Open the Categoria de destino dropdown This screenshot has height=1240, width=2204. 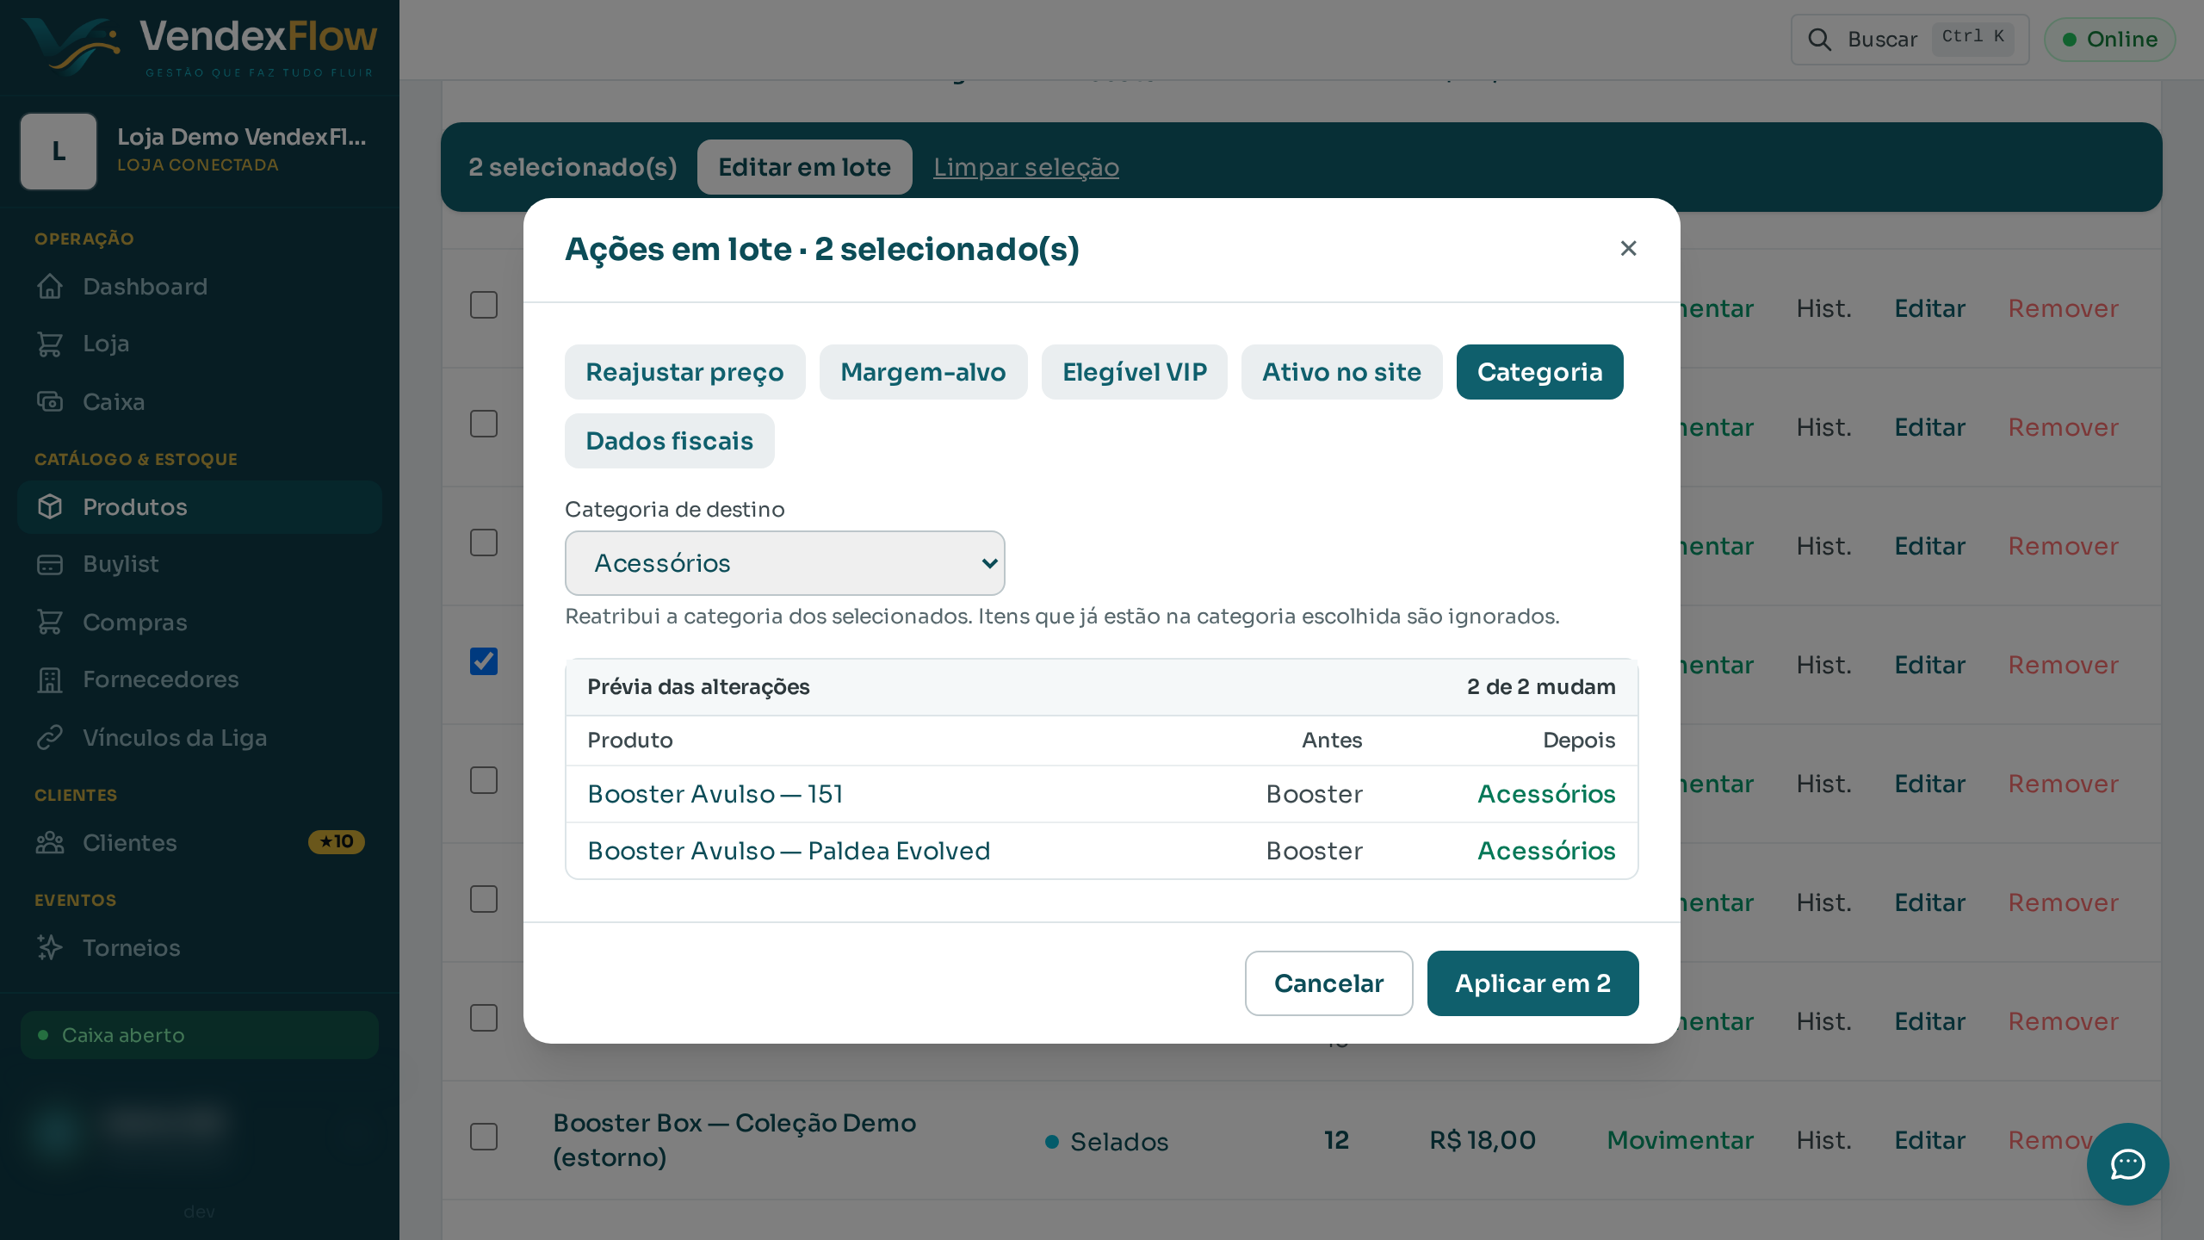pos(785,563)
